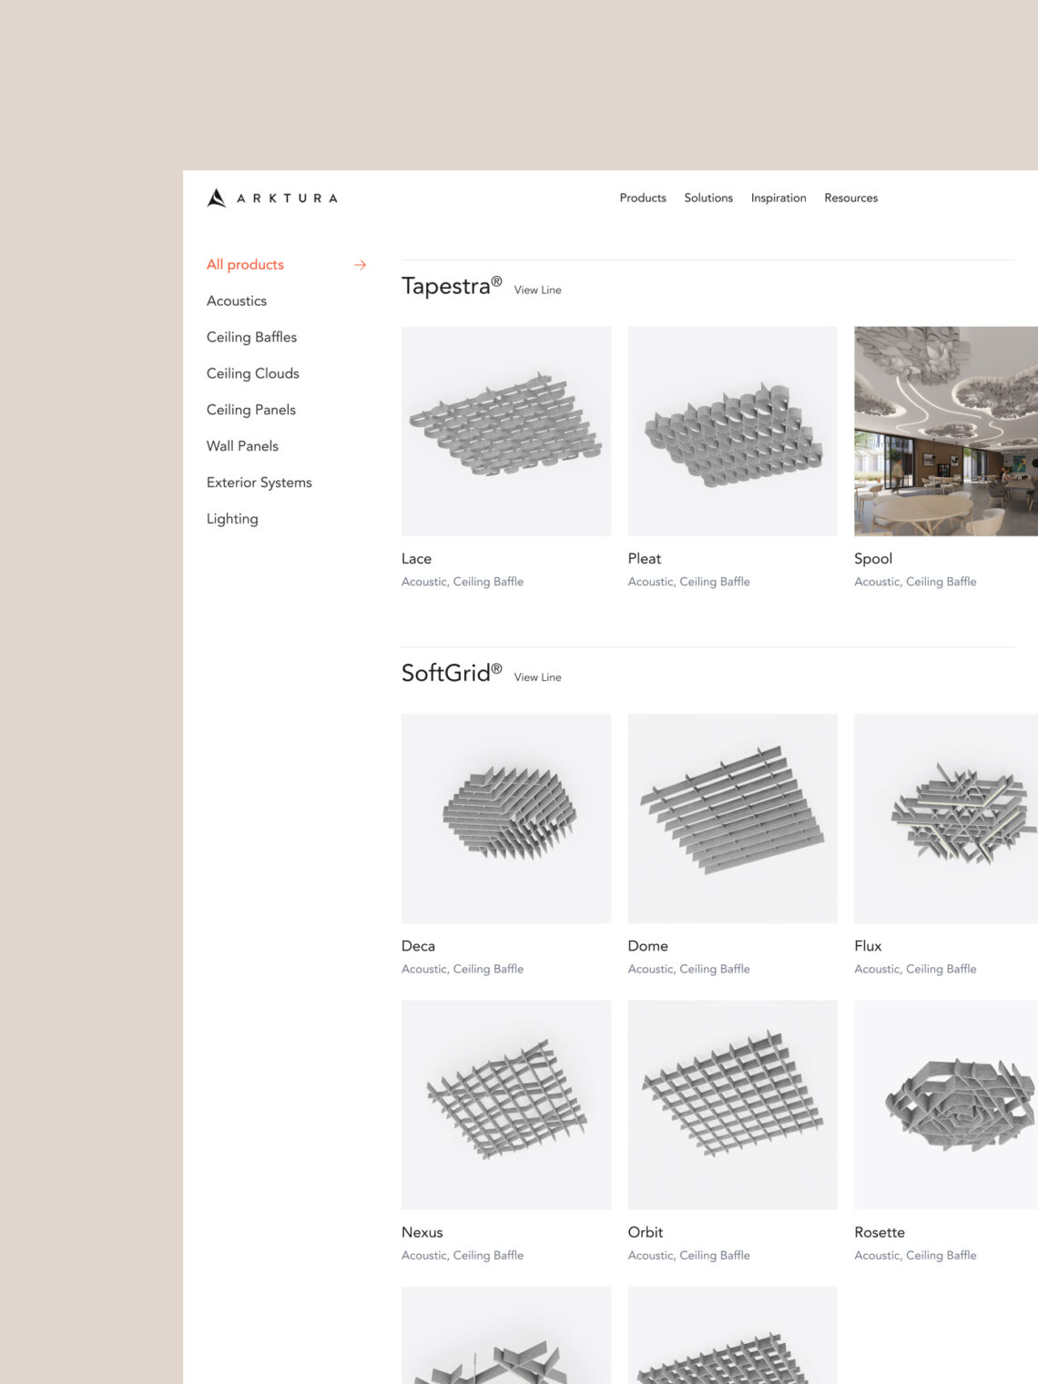Select All products in sidebar

pyautogui.click(x=245, y=265)
